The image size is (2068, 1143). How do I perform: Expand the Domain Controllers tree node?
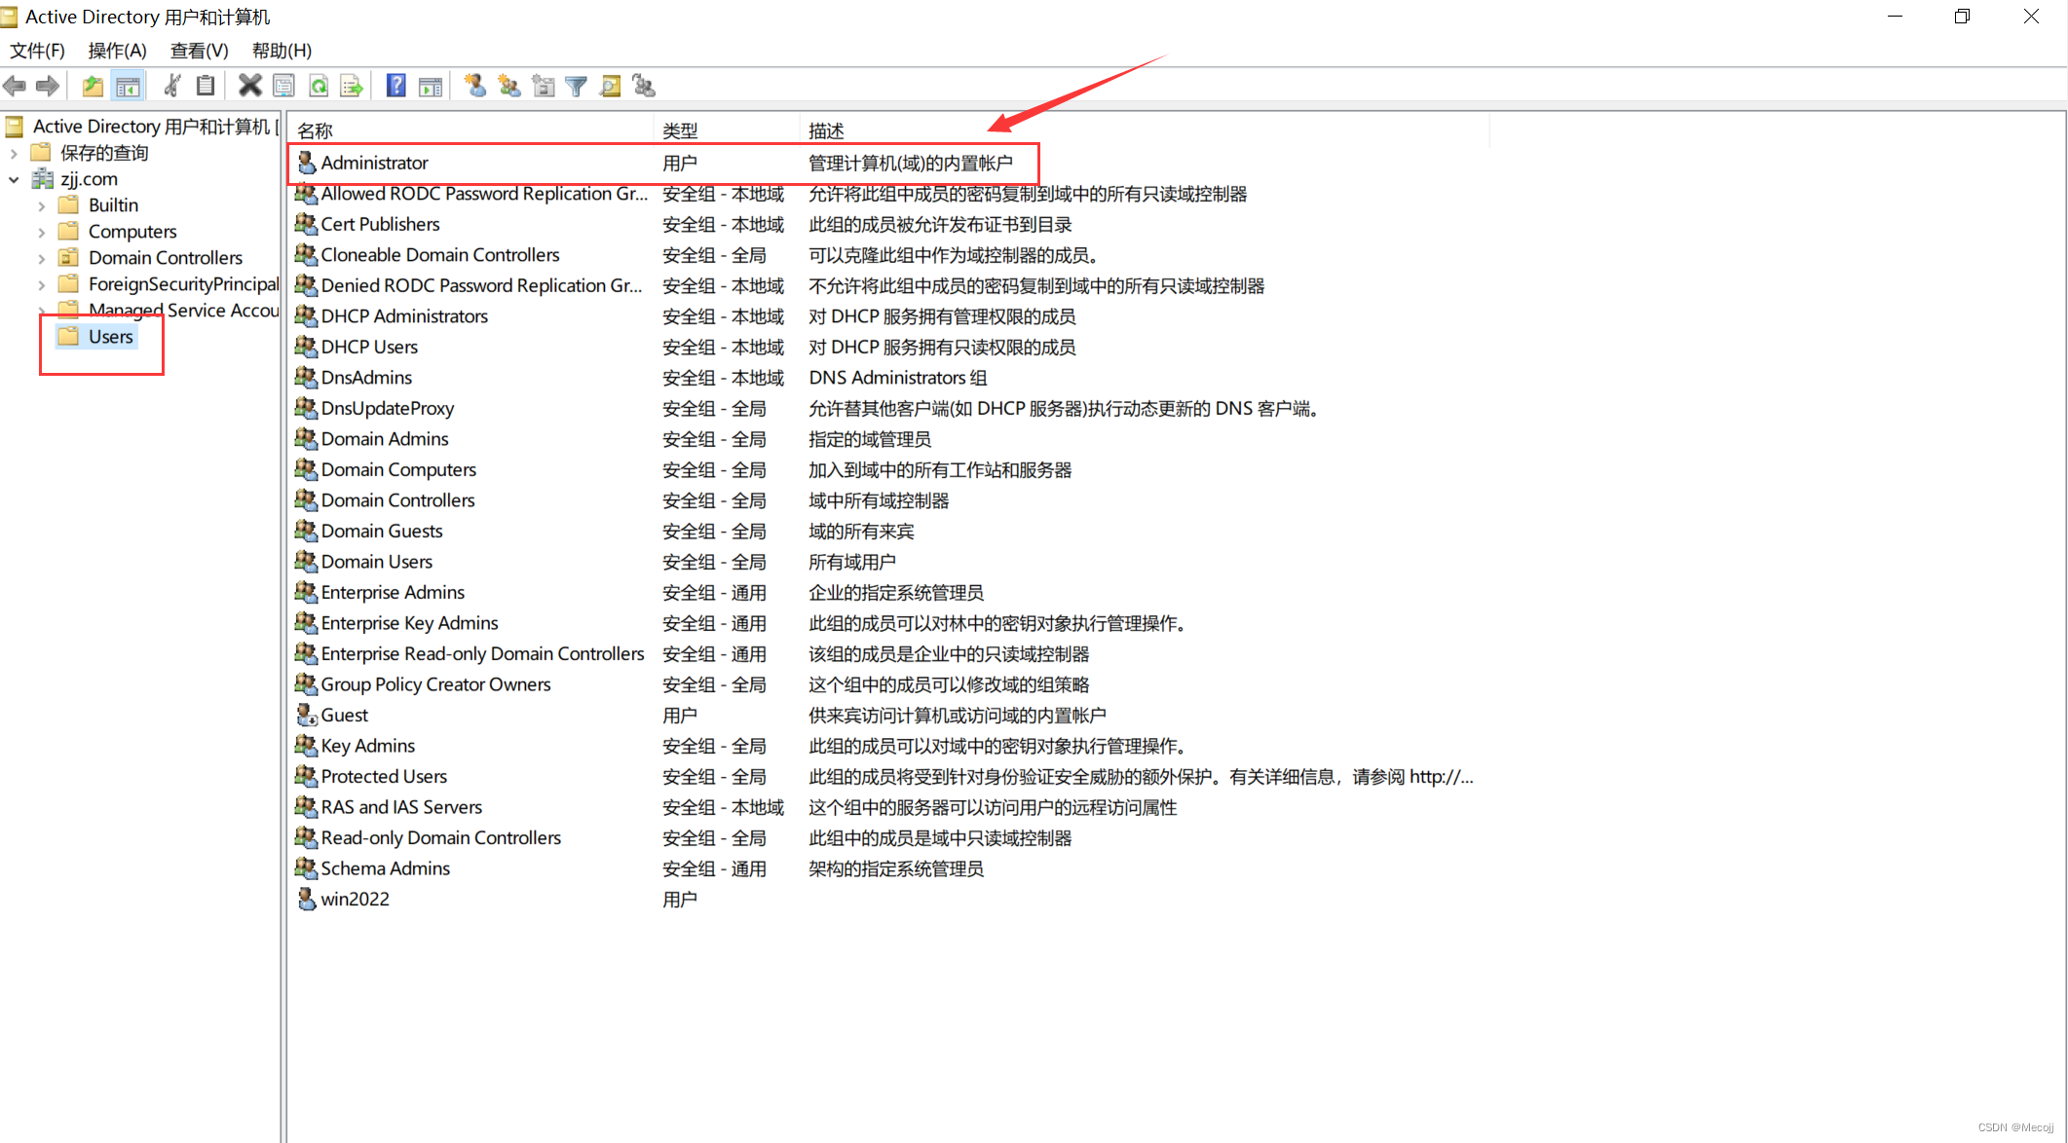coord(41,258)
